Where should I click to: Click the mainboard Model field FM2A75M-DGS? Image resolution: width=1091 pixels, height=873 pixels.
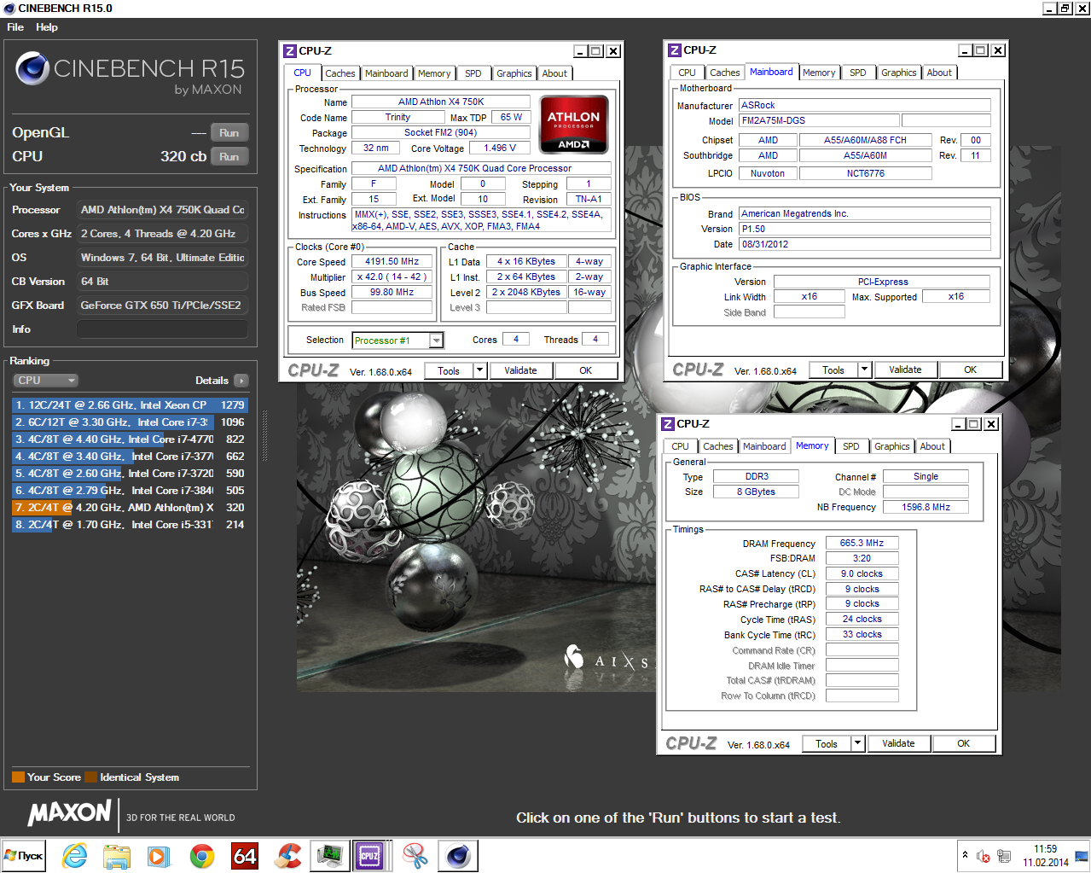point(819,121)
